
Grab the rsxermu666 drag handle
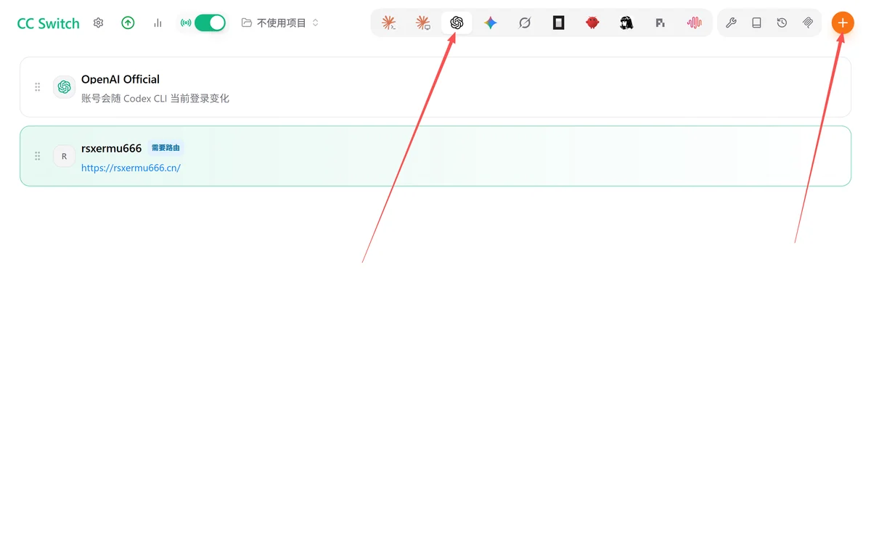pyautogui.click(x=38, y=156)
